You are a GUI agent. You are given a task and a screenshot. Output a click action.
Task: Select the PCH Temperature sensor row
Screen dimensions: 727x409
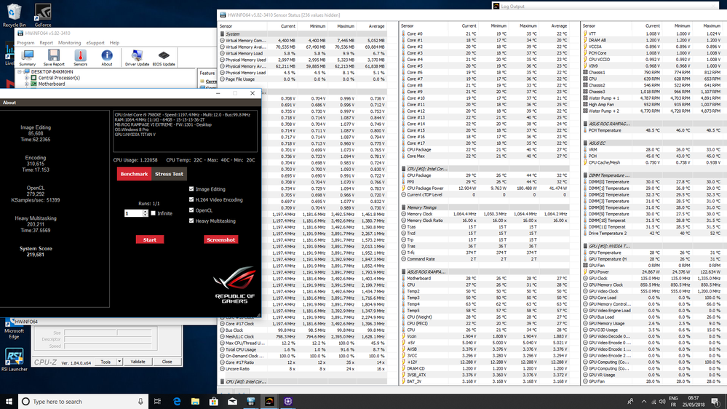pyautogui.click(x=653, y=130)
